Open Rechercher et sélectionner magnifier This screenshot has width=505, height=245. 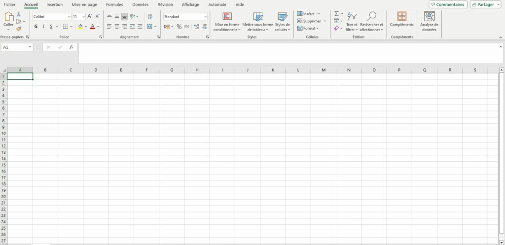pos(371,16)
